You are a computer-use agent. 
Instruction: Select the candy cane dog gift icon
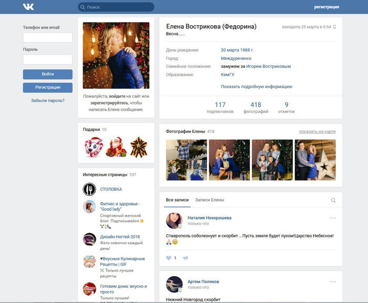pos(94,147)
